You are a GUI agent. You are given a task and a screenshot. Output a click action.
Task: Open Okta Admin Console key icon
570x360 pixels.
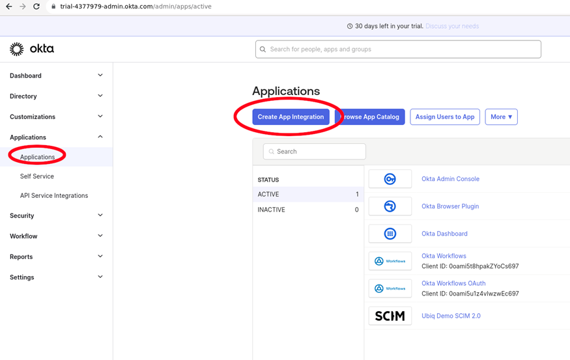click(x=390, y=179)
